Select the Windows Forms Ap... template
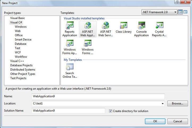 [x=70, y=47]
